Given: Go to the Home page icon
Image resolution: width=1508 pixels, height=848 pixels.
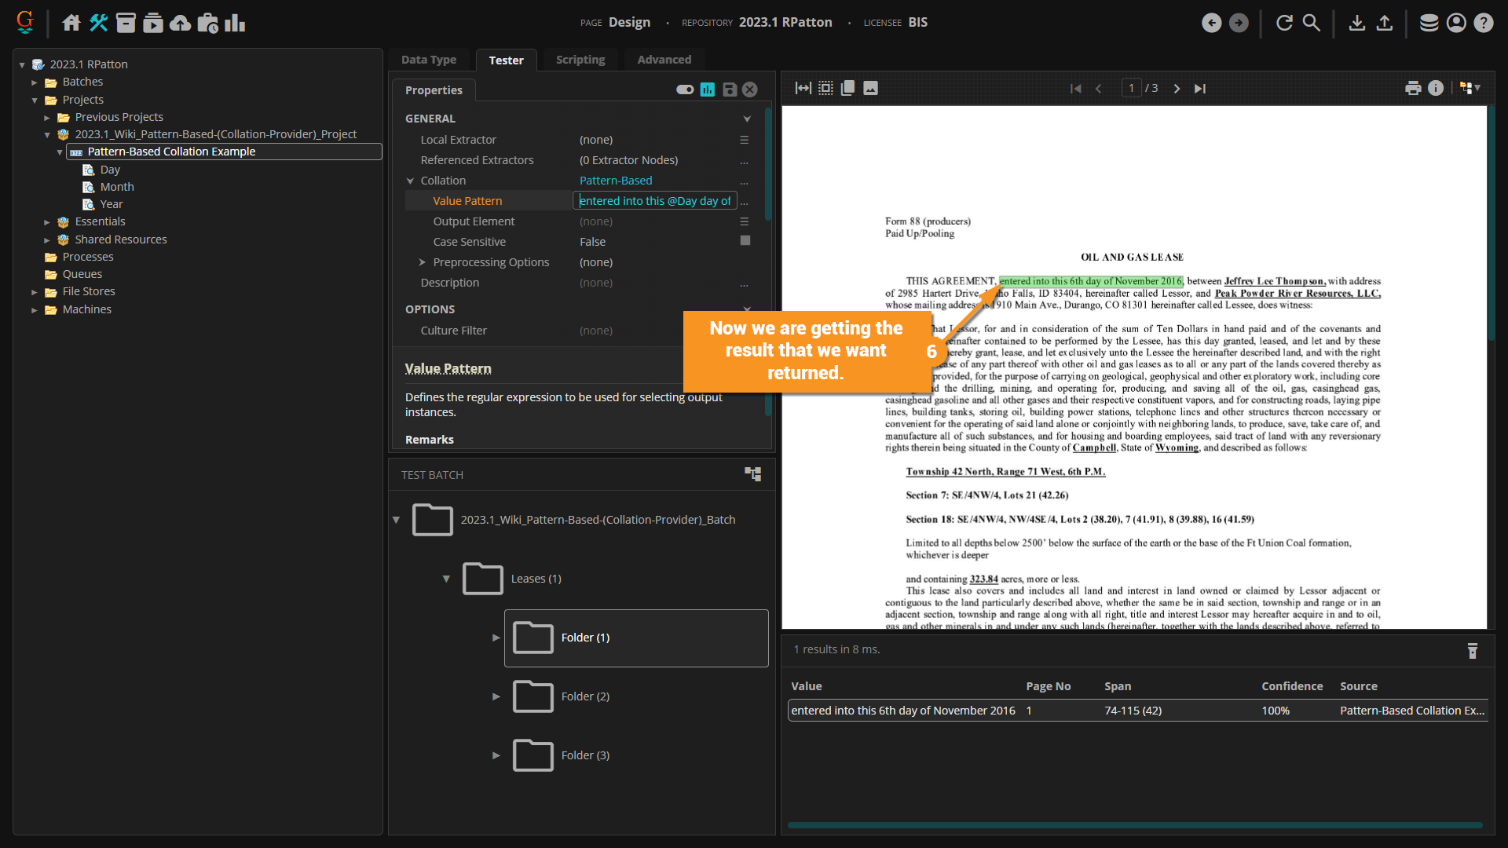Looking at the screenshot, I should click(x=71, y=23).
